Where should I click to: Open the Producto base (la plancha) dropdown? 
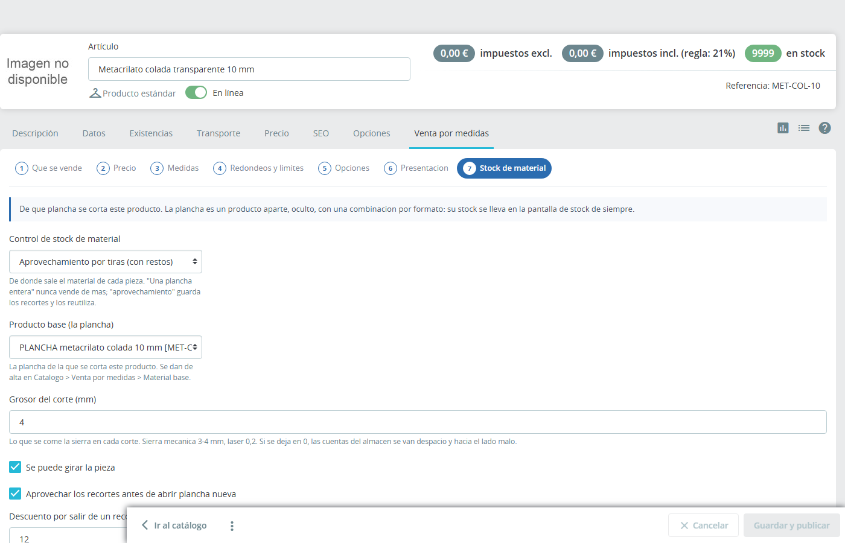(x=106, y=348)
